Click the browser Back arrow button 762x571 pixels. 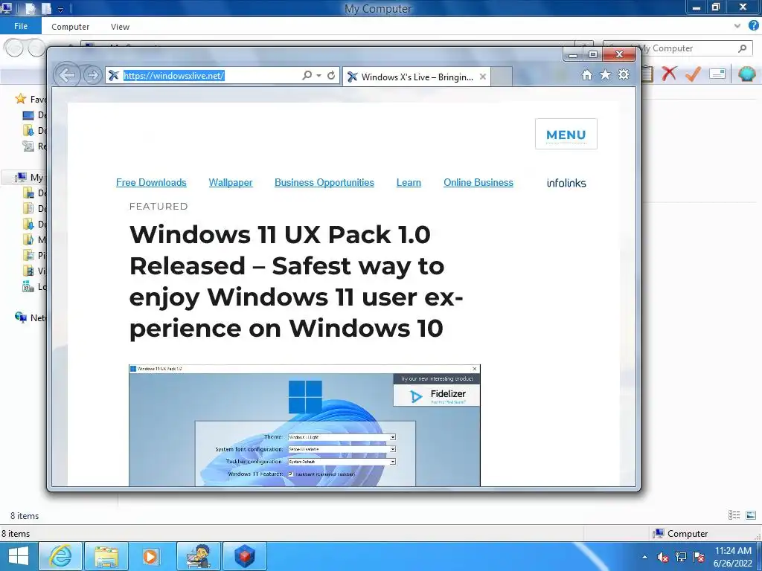[x=66, y=75]
